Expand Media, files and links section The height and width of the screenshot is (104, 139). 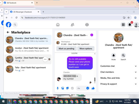pos(118,78)
